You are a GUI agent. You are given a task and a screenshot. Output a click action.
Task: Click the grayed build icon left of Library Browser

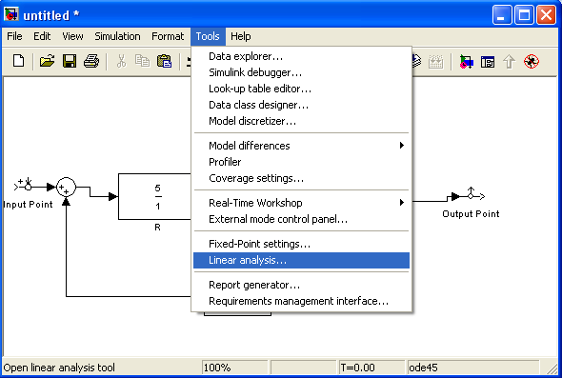click(436, 62)
